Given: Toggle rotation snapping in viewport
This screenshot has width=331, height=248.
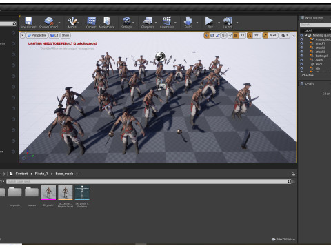Looking at the screenshot, I should click(250, 35).
